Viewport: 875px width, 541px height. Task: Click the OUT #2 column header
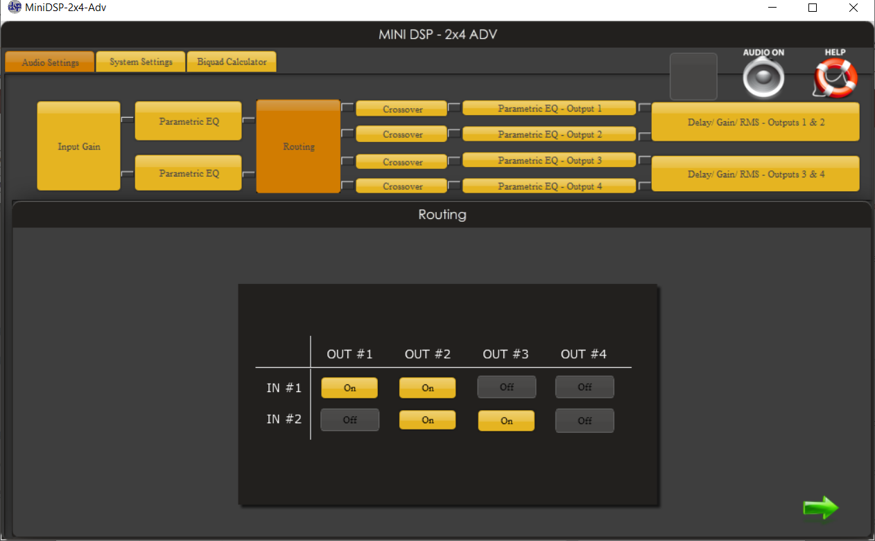pyautogui.click(x=428, y=354)
